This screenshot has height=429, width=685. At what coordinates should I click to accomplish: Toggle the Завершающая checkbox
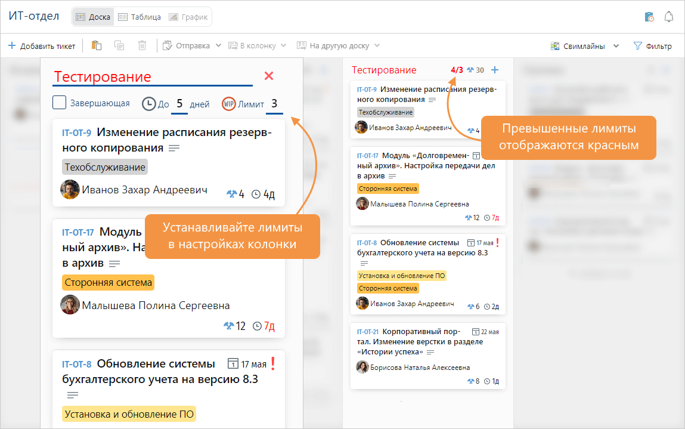59,103
